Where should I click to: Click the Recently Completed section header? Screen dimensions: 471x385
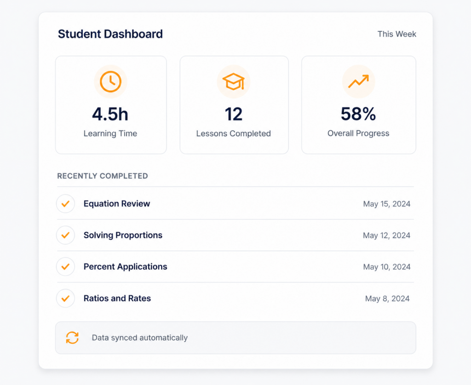point(103,176)
